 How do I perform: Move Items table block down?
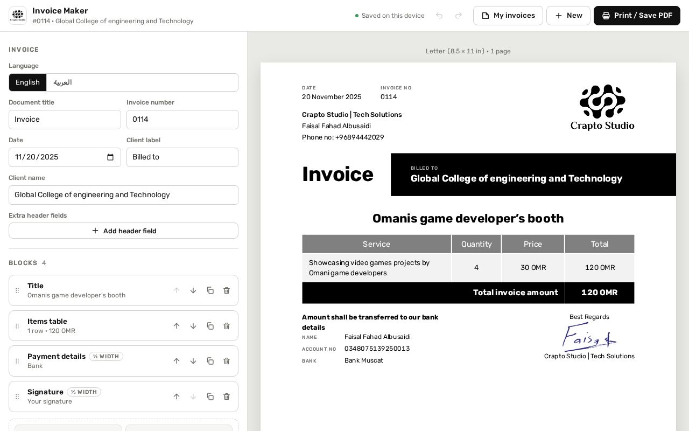(x=193, y=326)
